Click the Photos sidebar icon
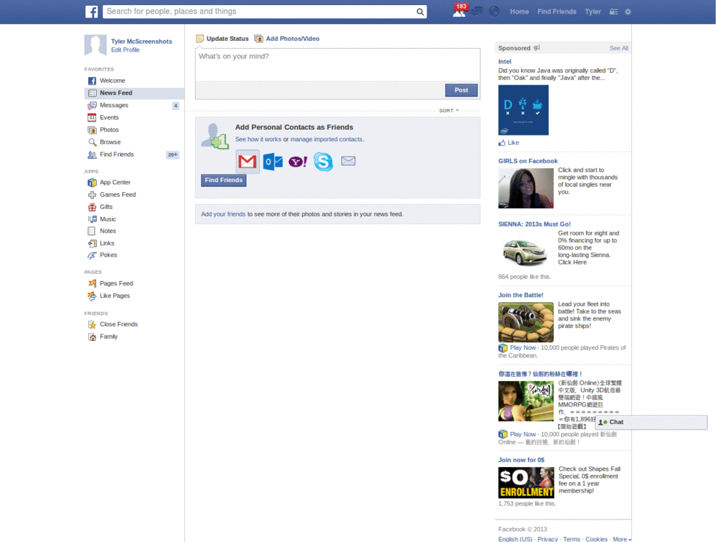The width and height of the screenshot is (723, 542). [x=92, y=130]
